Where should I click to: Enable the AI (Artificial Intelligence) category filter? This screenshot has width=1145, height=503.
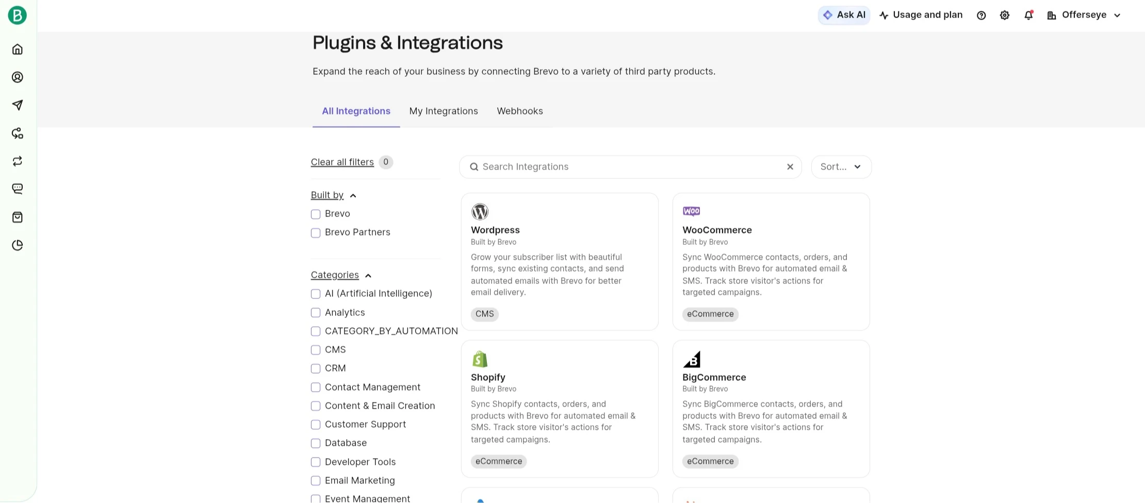click(316, 294)
